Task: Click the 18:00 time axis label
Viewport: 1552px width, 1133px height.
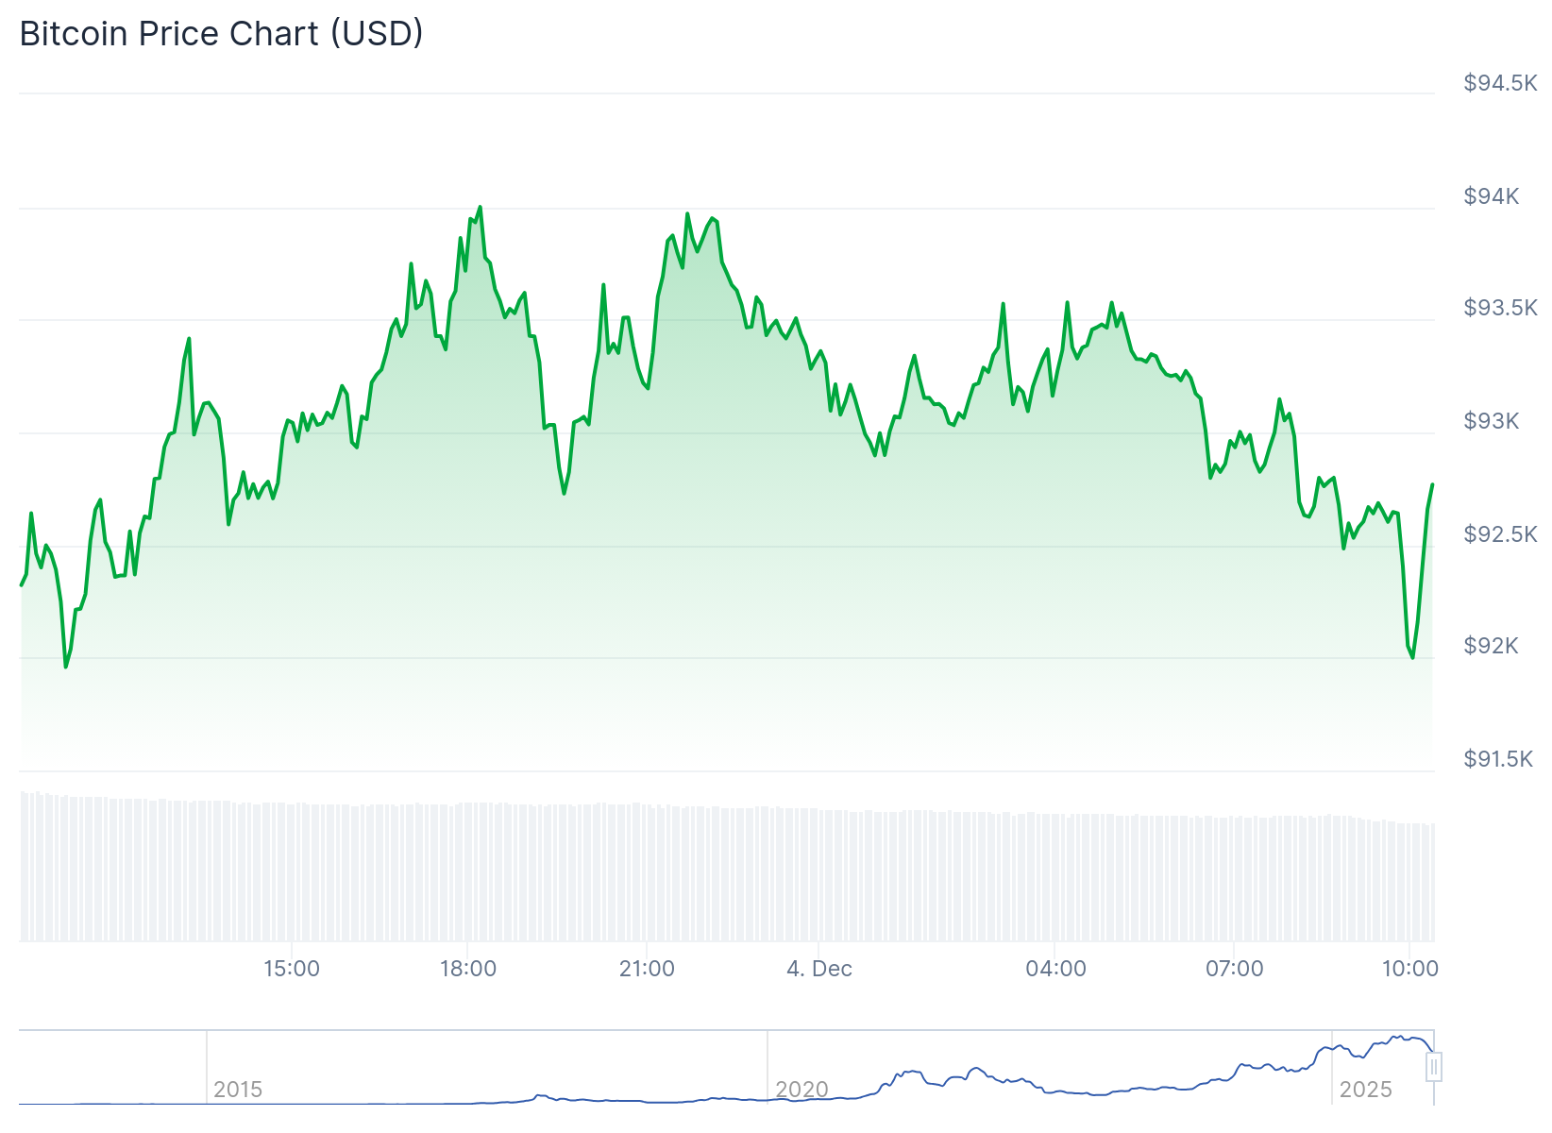Action: point(468,969)
